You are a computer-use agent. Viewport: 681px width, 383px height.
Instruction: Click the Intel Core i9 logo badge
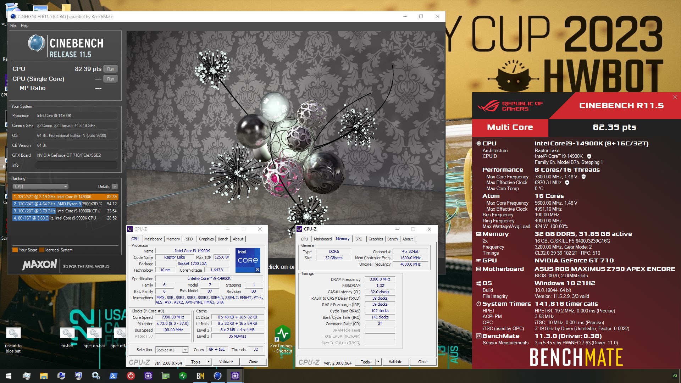[248, 260]
